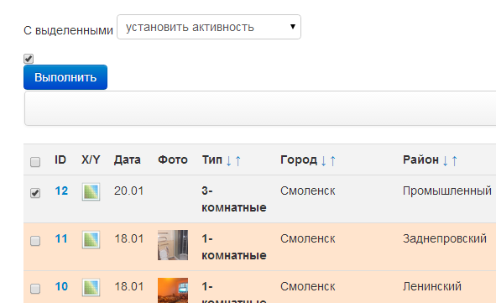Toggle checkbox above Выполнить button
This screenshot has height=303, width=496.
coord(29,59)
